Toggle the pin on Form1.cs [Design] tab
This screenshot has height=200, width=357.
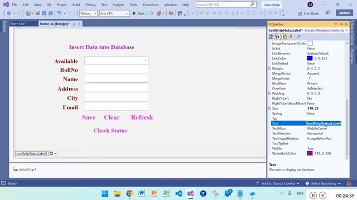(74, 24)
